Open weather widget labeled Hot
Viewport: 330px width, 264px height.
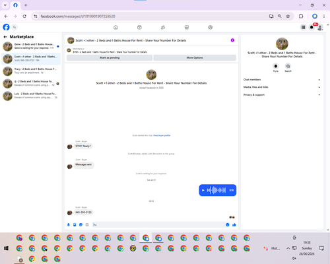272,248
